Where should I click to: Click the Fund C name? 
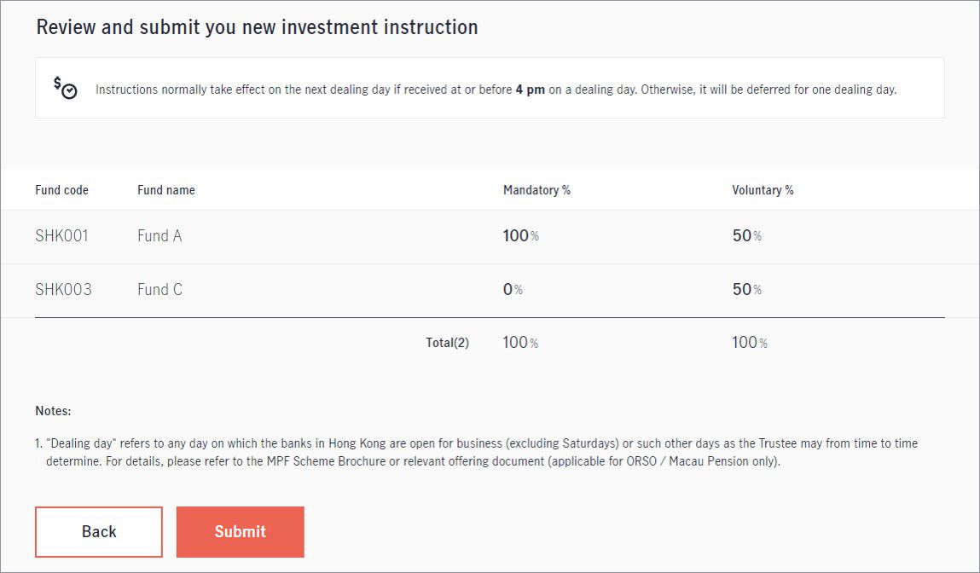tap(160, 289)
